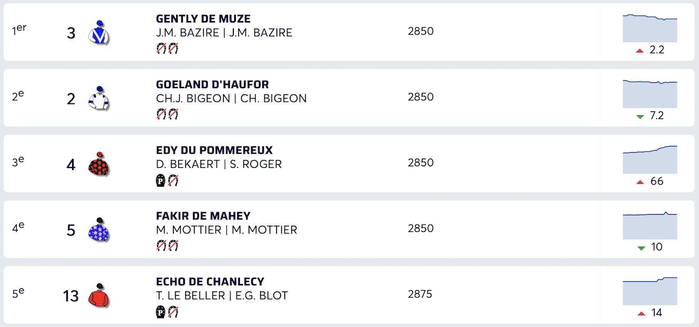Click the black P icon under Edy du Pommereux
Viewport: 699px width, 327px height.
pyautogui.click(x=161, y=181)
